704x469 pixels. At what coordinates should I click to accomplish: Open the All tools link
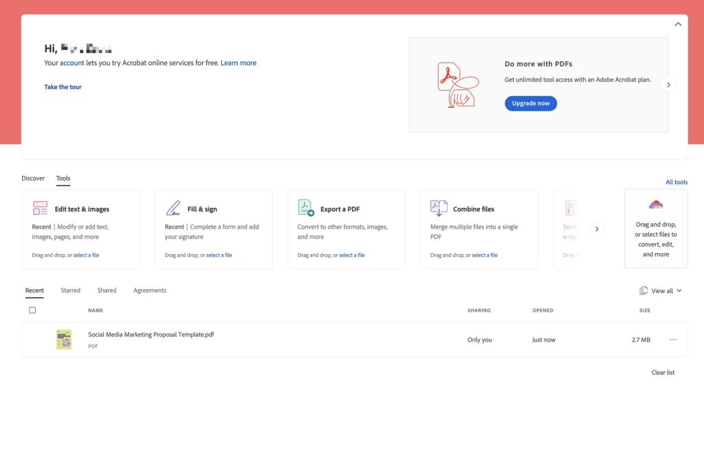point(676,182)
